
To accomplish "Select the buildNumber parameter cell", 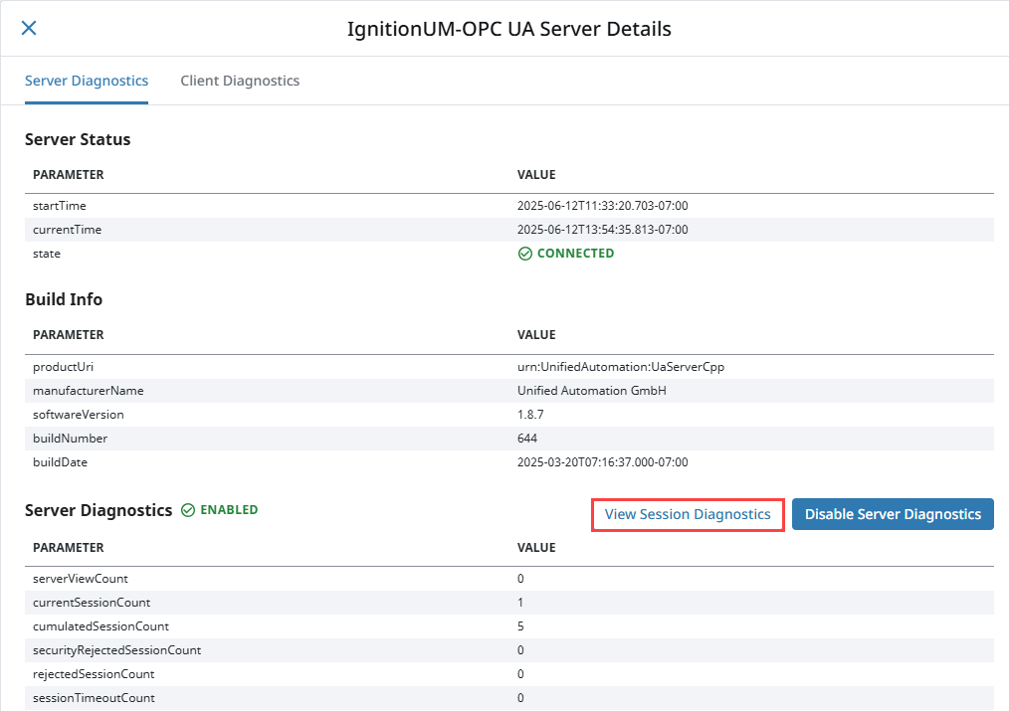I will coord(70,438).
